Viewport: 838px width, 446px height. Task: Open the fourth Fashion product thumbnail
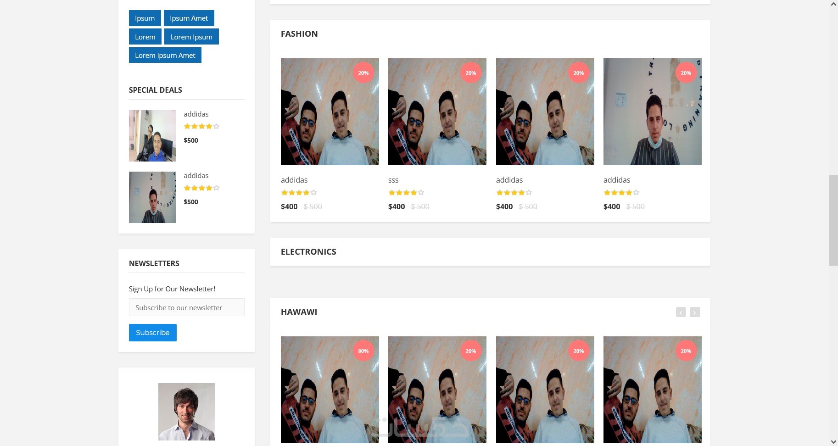click(653, 111)
